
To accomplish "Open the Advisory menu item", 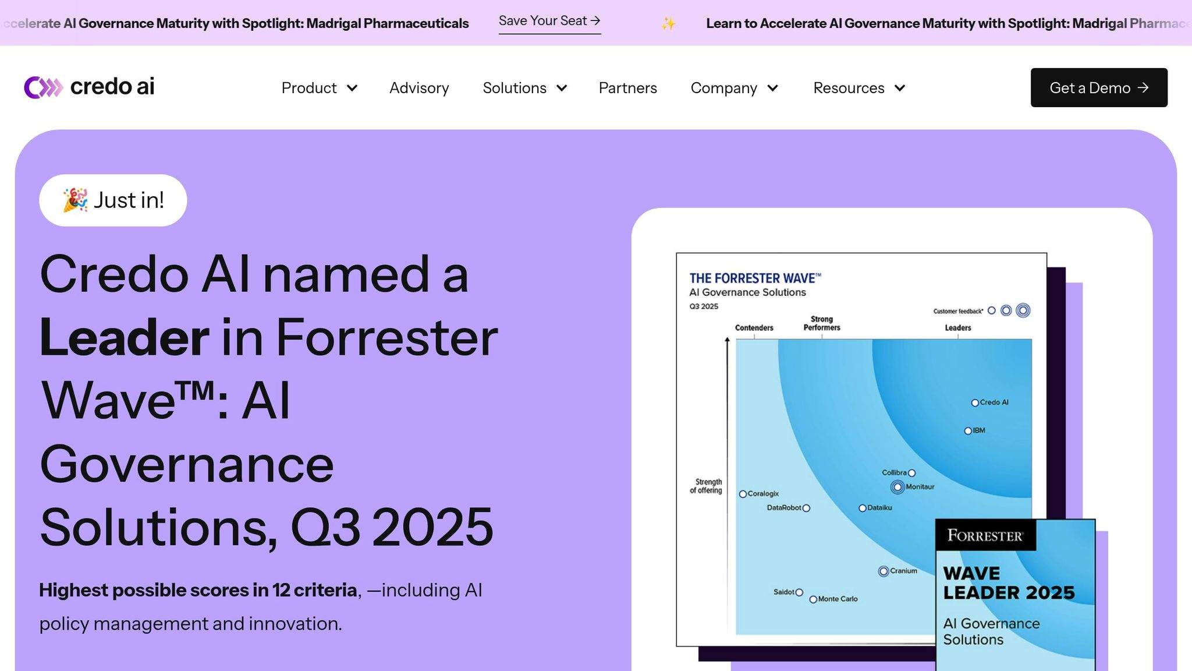I will tap(419, 88).
